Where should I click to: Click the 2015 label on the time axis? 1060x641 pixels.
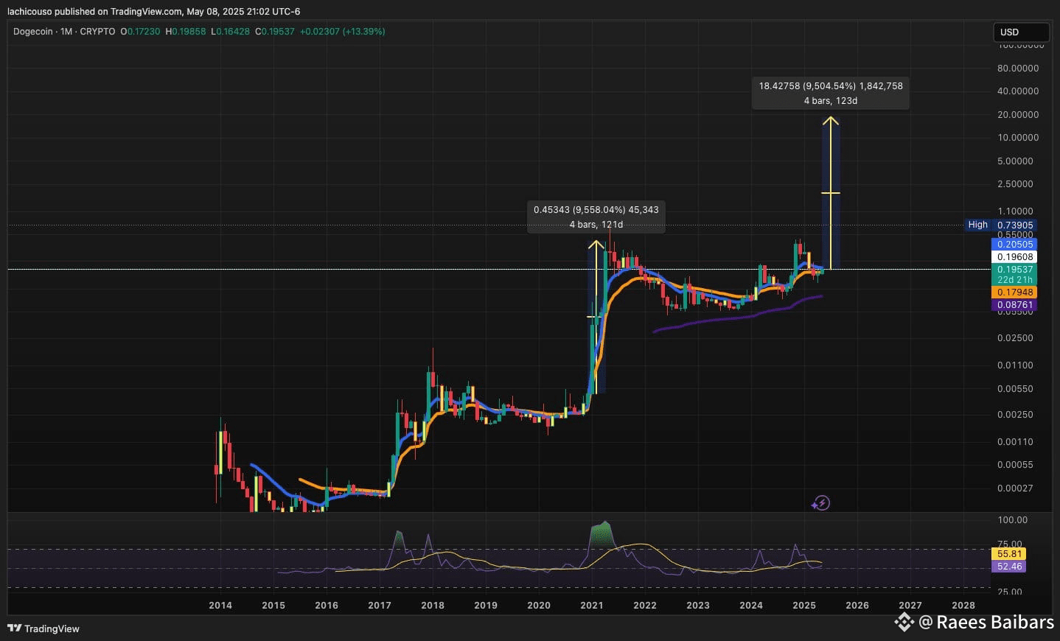coord(273,606)
